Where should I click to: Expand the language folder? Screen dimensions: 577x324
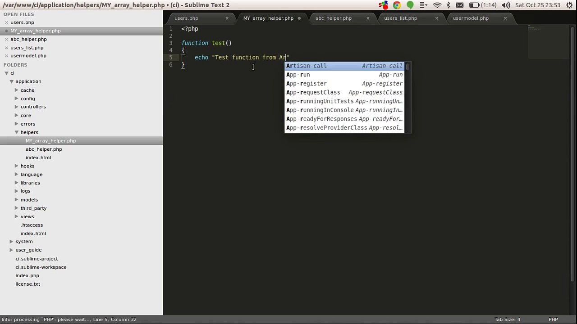click(x=17, y=174)
